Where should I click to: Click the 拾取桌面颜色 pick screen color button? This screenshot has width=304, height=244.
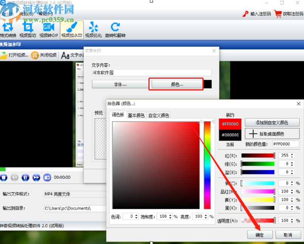[x=272, y=133]
